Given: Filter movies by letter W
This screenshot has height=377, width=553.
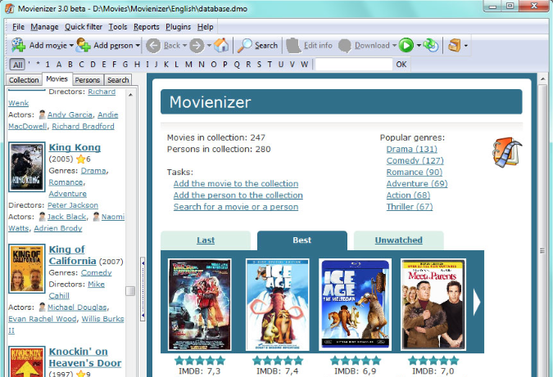Looking at the screenshot, I should tap(305, 65).
